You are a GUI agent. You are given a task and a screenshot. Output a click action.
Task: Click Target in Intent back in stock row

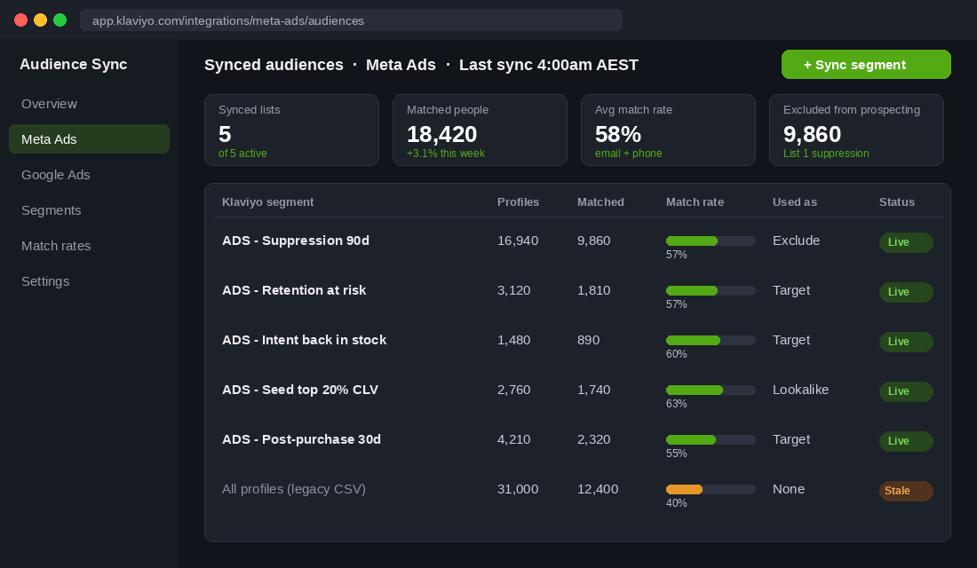(791, 340)
